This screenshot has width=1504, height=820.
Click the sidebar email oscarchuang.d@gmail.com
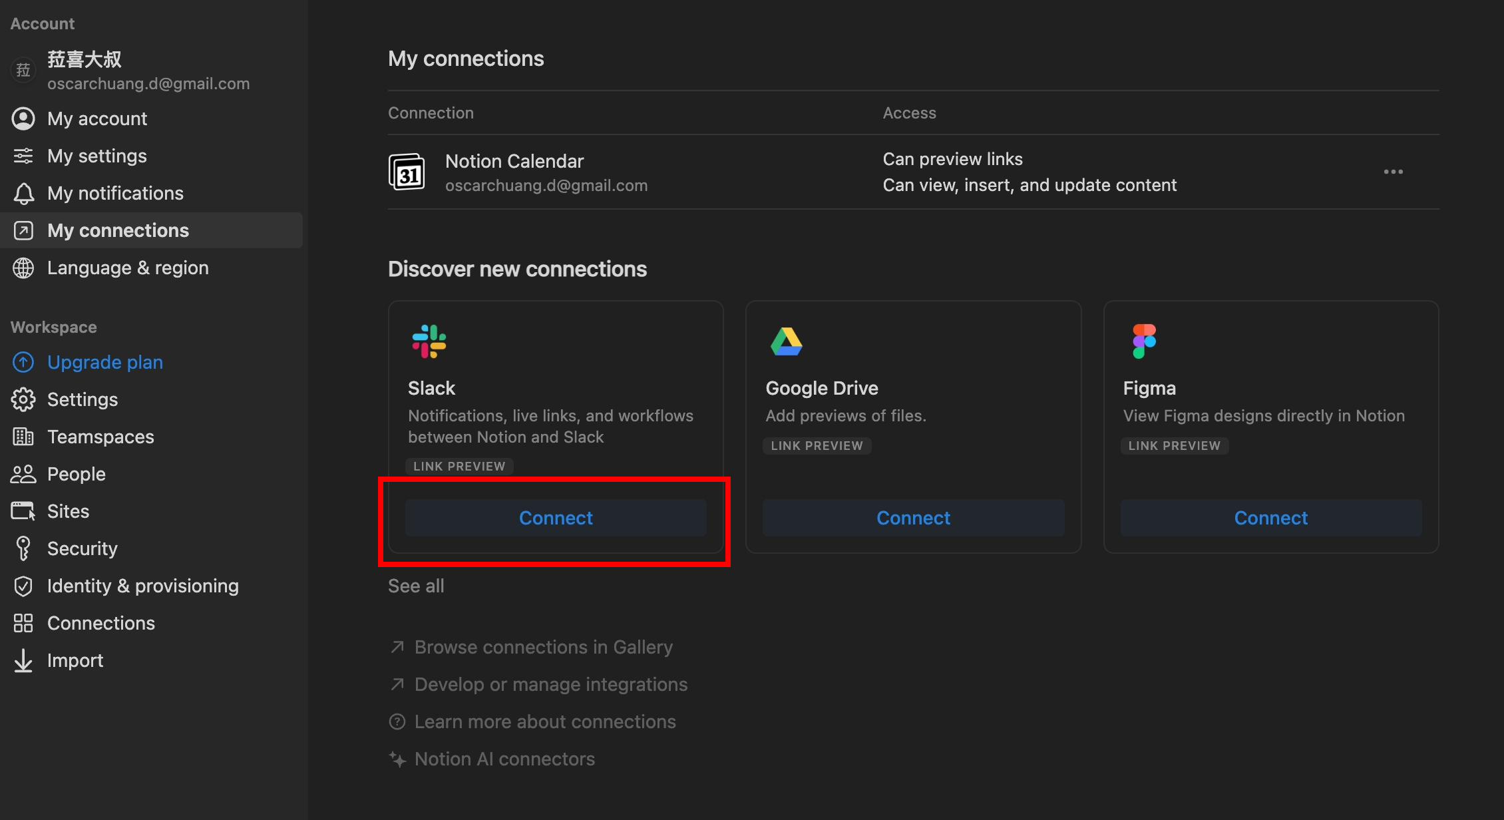[x=148, y=84]
